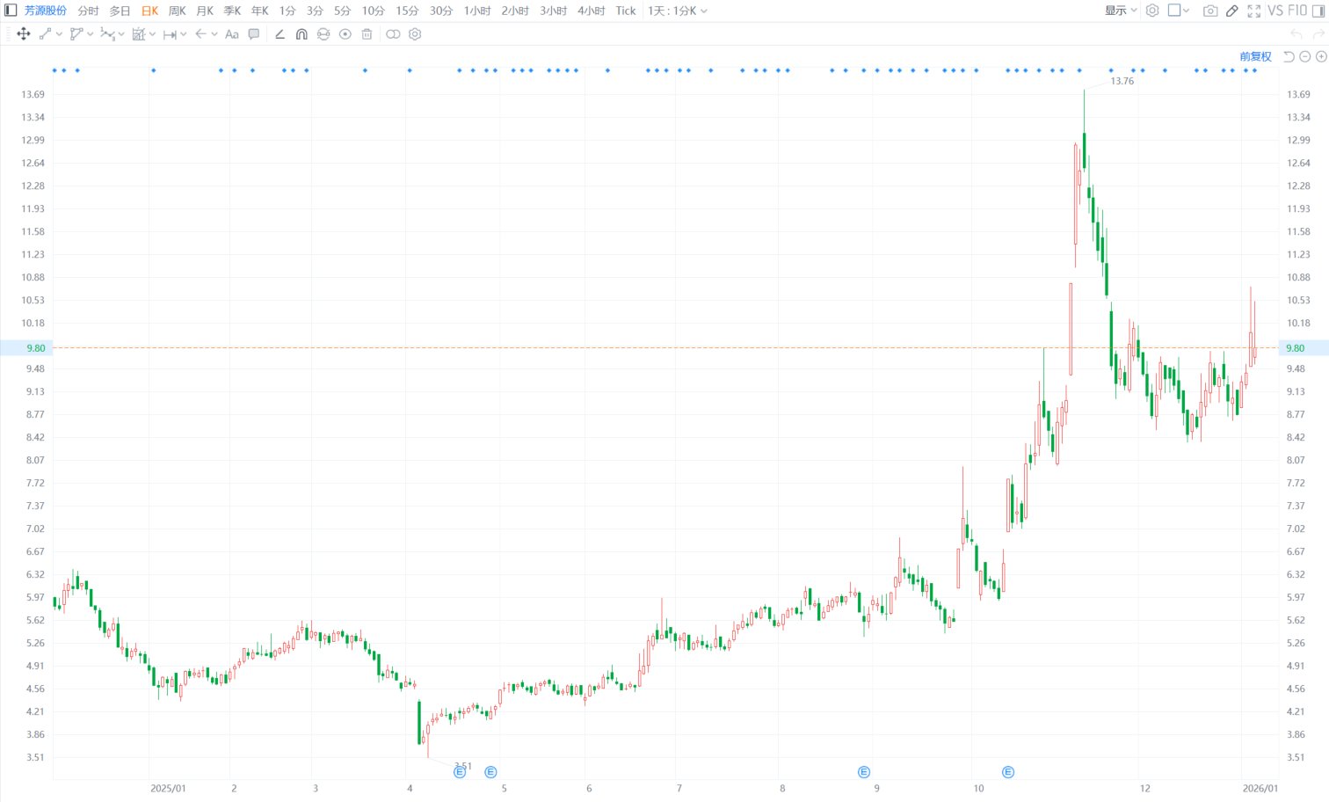
Task: Click the sync drawings icon
Action: pos(323,34)
